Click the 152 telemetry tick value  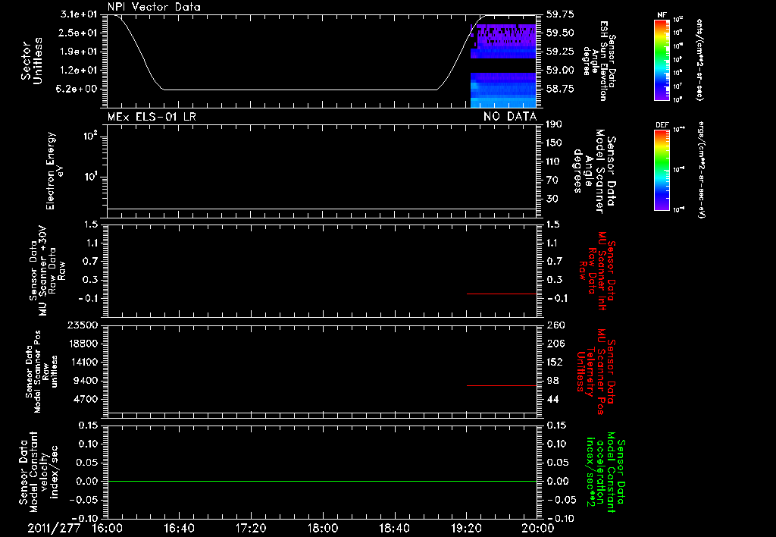pos(555,362)
